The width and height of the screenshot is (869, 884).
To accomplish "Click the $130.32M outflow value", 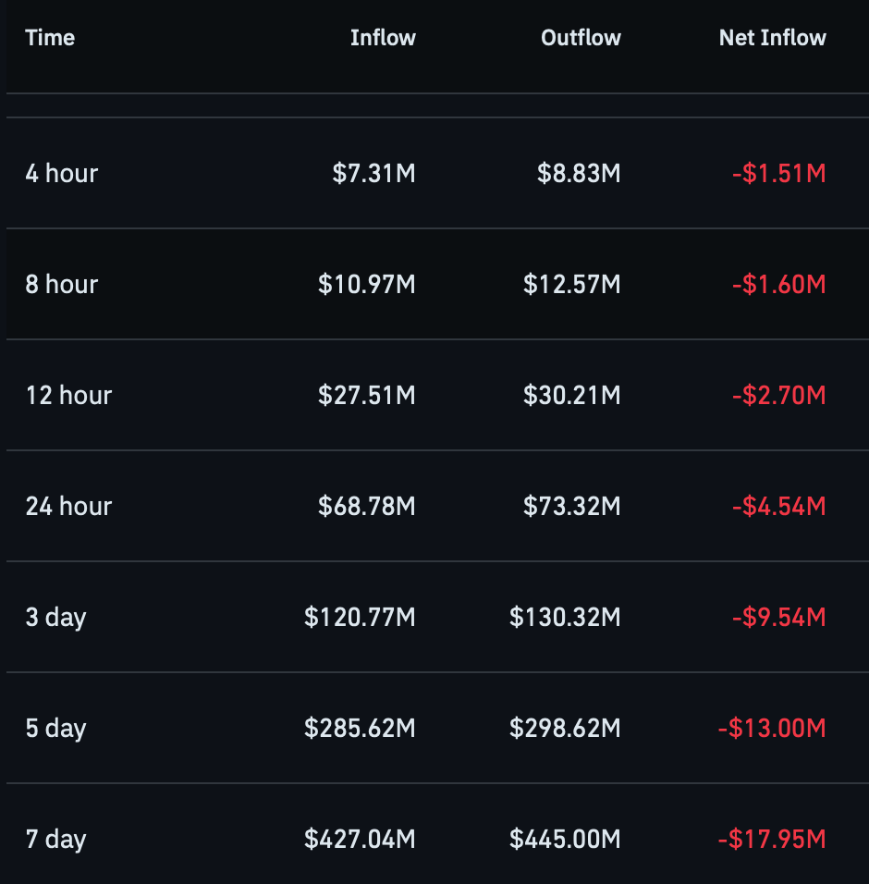I will [565, 618].
